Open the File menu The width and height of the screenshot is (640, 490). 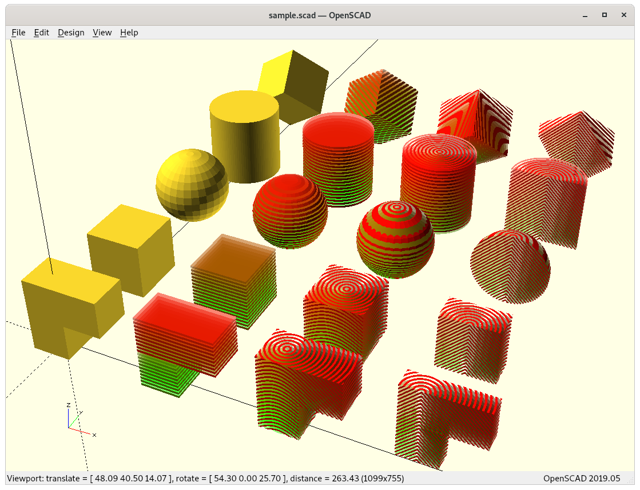tap(18, 33)
